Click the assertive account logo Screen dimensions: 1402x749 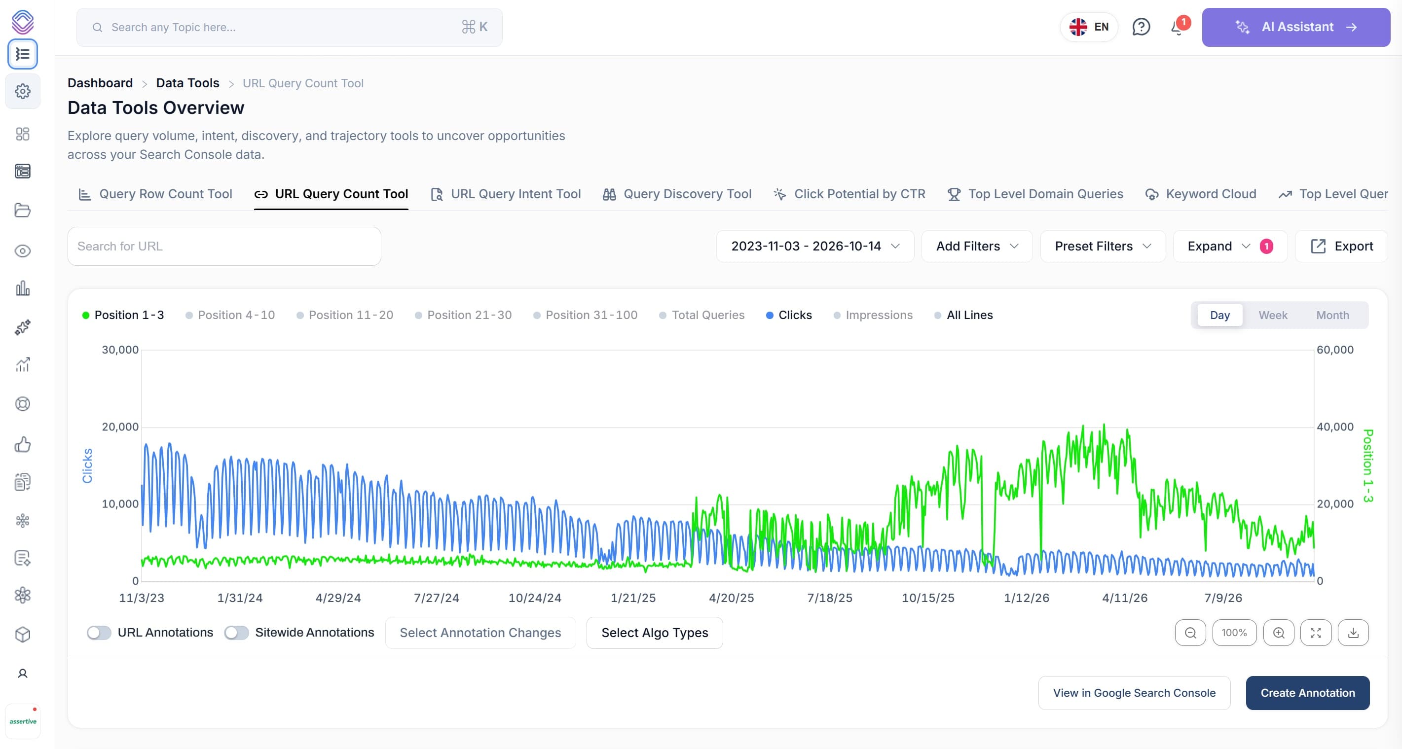[x=23, y=721]
